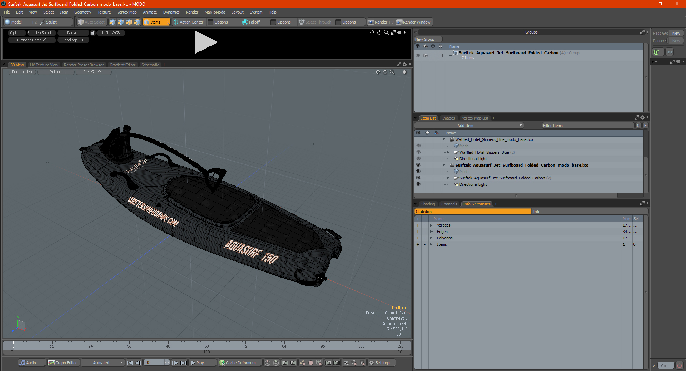Click Ray GL: Off button
Viewport: 686px width, 371px height.
(94, 72)
